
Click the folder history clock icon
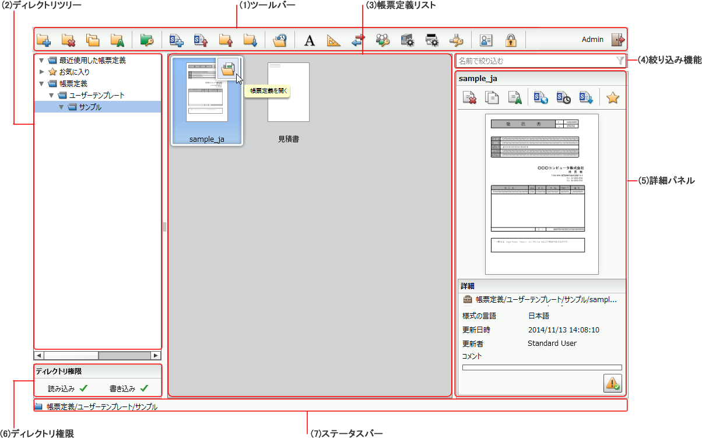280,40
